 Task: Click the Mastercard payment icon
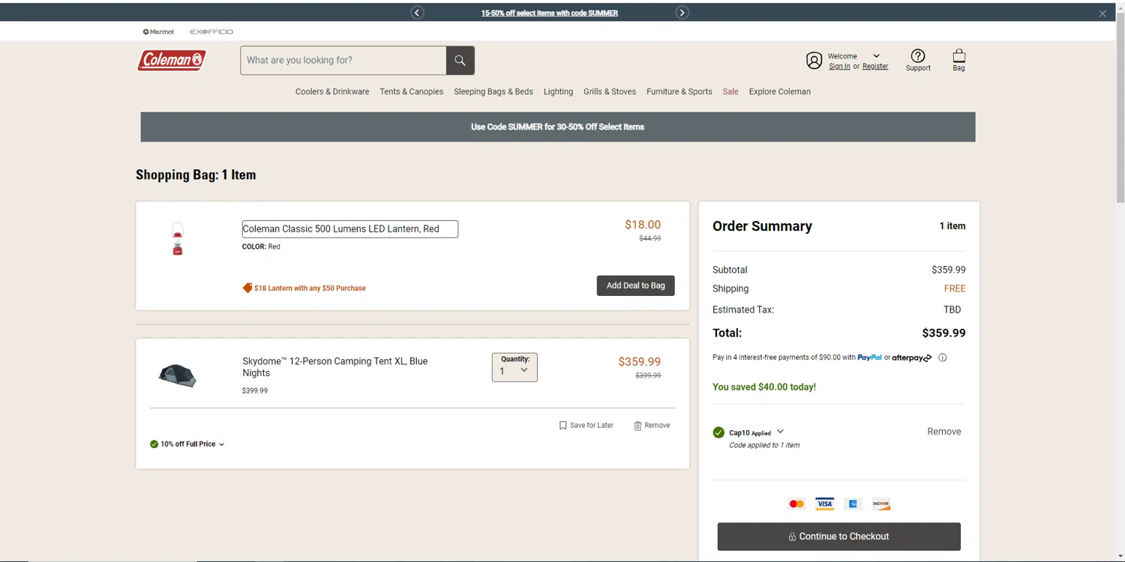coord(796,504)
